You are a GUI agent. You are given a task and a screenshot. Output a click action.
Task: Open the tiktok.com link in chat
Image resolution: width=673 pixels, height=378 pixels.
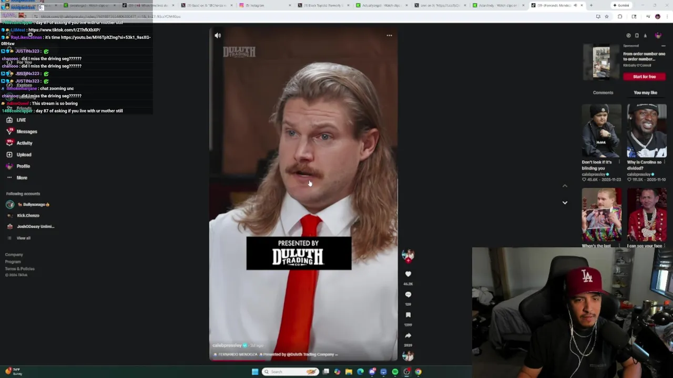pos(64,30)
